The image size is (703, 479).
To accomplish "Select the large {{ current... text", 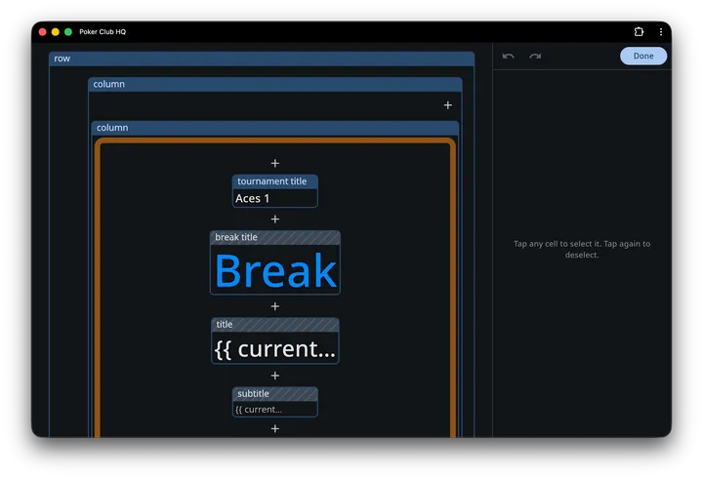I will pyautogui.click(x=274, y=348).
